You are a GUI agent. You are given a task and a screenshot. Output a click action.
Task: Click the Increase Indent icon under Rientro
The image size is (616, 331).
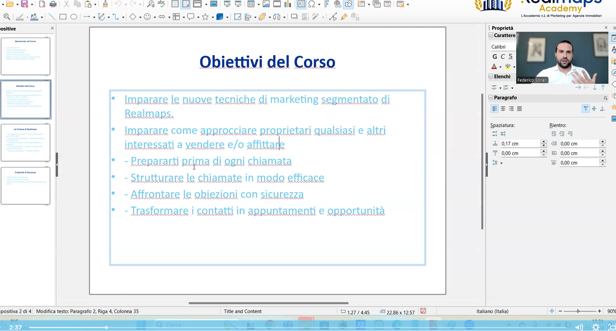pyautogui.click(x=554, y=134)
